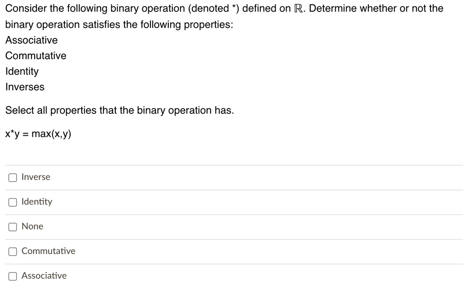This screenshot has width=467, height=291.
Task: Check the Inverse checkbox
Action: click(x=12, y=177)
